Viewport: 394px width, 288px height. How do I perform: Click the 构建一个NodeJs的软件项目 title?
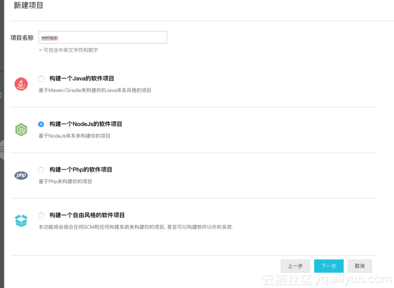[86, 124]
